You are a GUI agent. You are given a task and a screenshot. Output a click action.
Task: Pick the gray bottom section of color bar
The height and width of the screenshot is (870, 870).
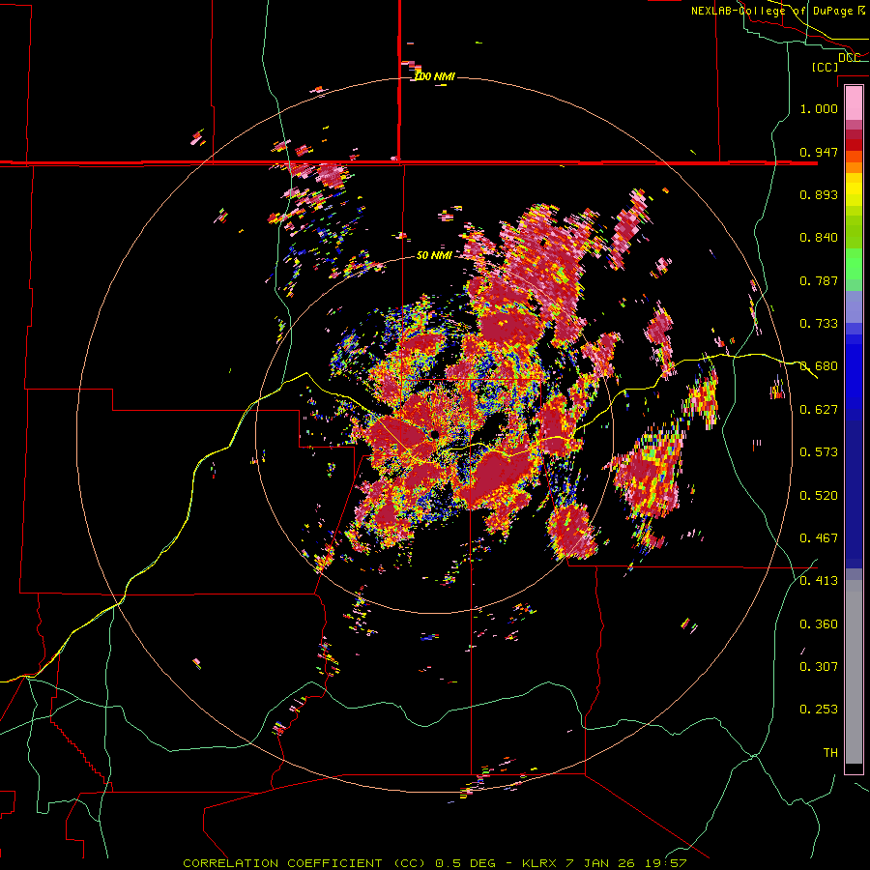click(x=854, y=672)
